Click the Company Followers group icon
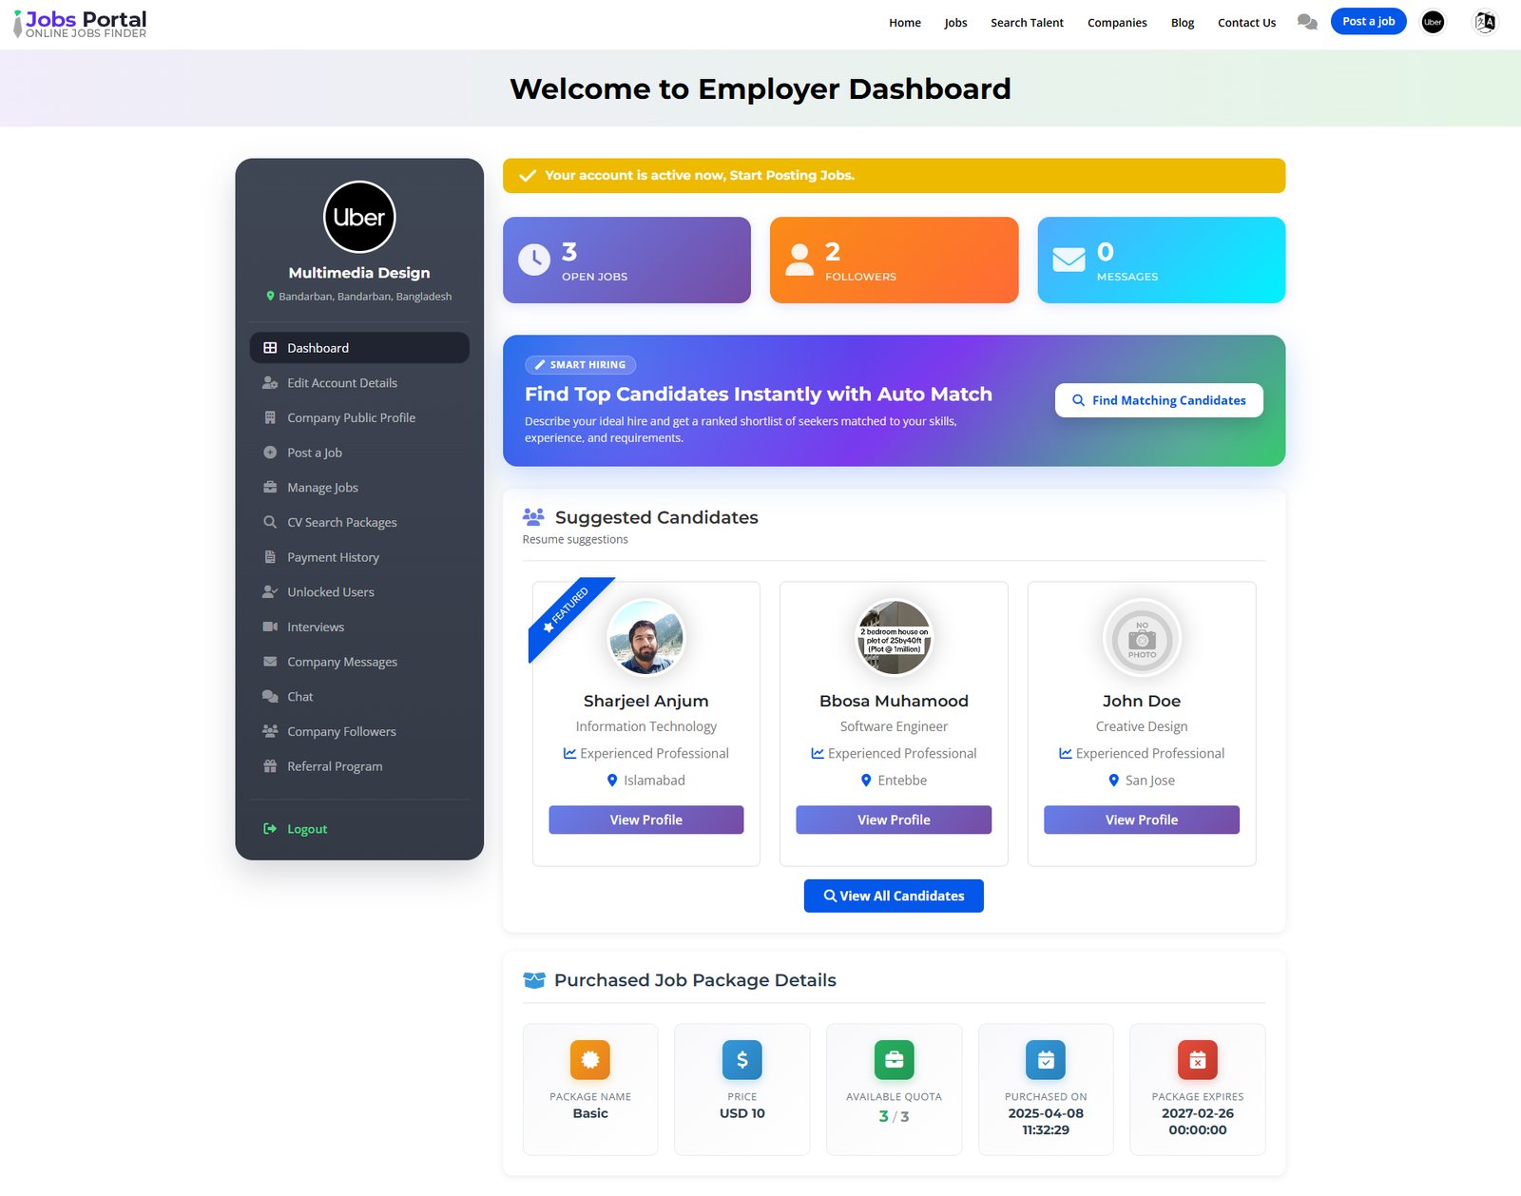Viewport: 1521px width, 1196px height. coord(270,731)
